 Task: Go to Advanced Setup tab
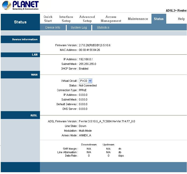pos(87,19)
